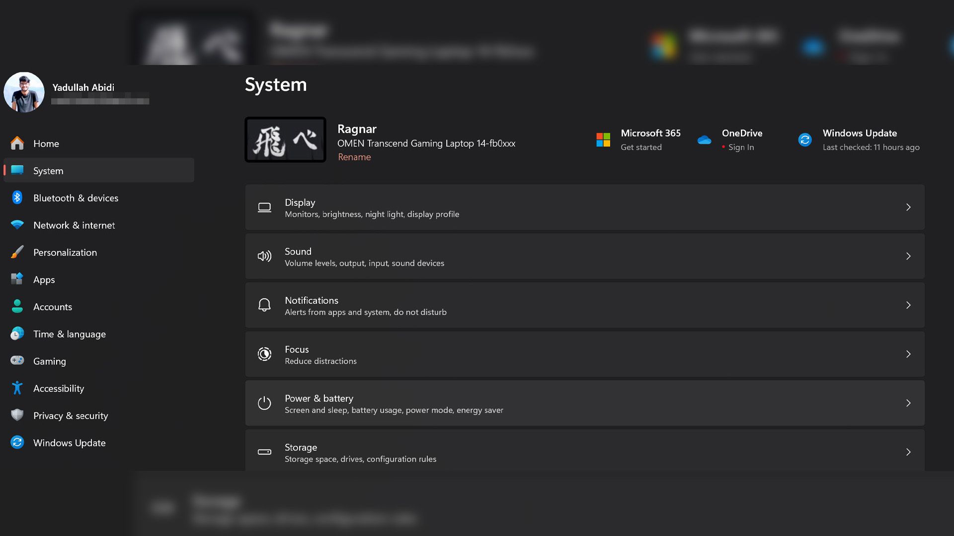This screenshot has width=954, height=536.
Task: Click the Focus target icon
Action: [x=264, y=354]
